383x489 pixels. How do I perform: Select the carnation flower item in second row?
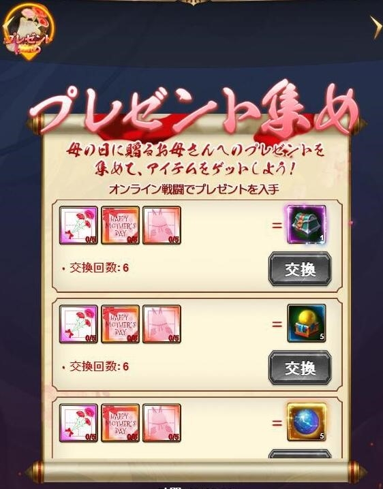(78, 324)
